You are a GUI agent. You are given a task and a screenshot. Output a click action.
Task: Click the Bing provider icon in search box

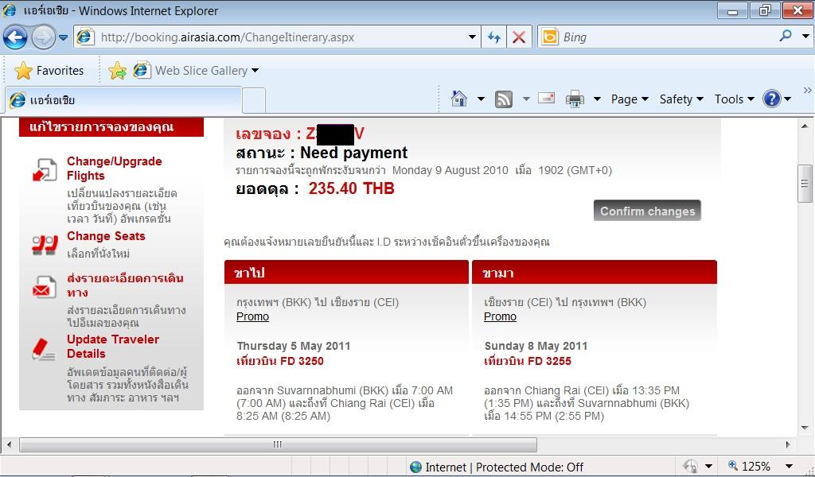coord(549,37)
